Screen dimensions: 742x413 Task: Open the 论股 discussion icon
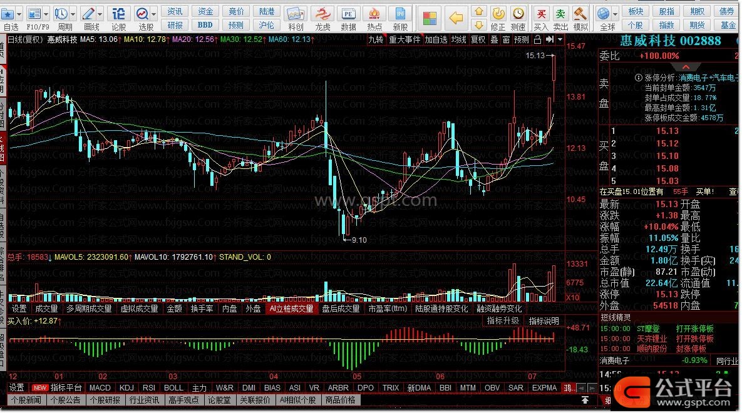(x=118, y=14)
